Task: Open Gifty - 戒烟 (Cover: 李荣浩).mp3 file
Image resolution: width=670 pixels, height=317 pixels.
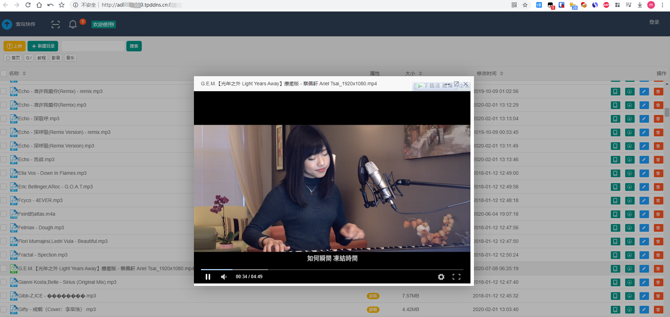Action: (57, 310)
